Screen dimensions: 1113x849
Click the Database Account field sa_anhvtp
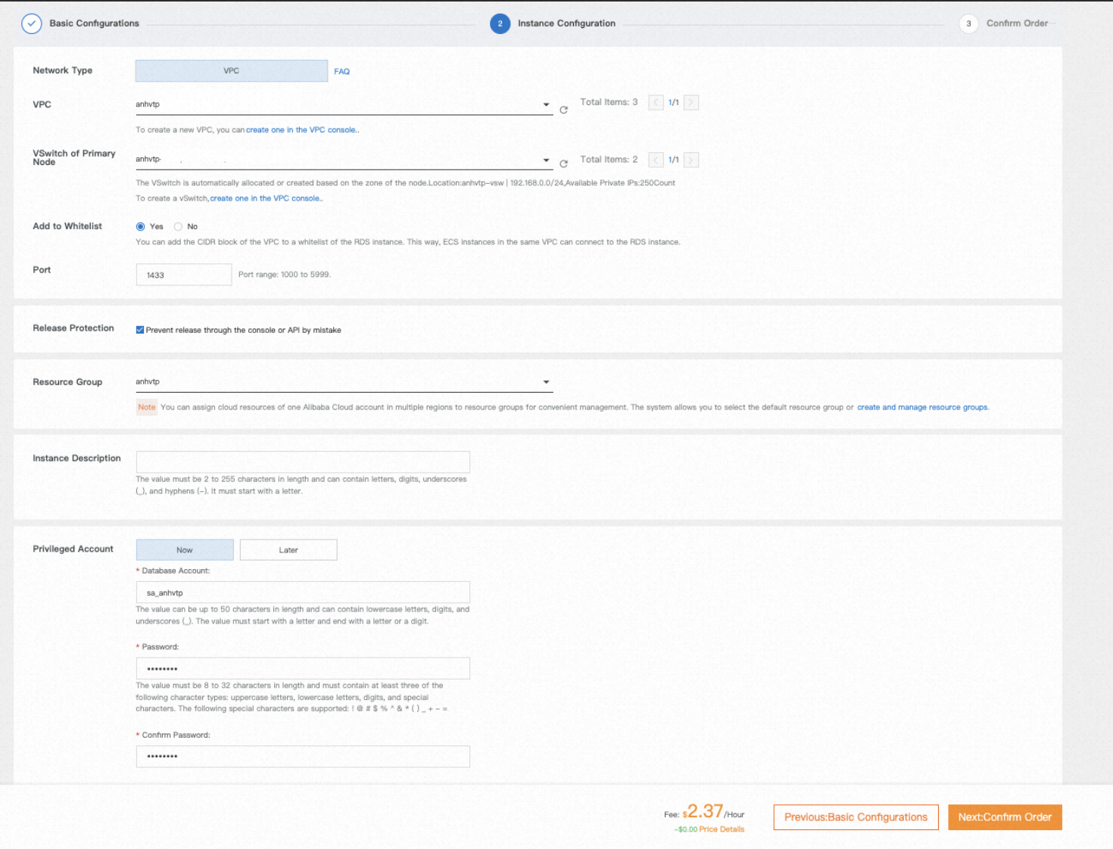(x=303, y=592)
